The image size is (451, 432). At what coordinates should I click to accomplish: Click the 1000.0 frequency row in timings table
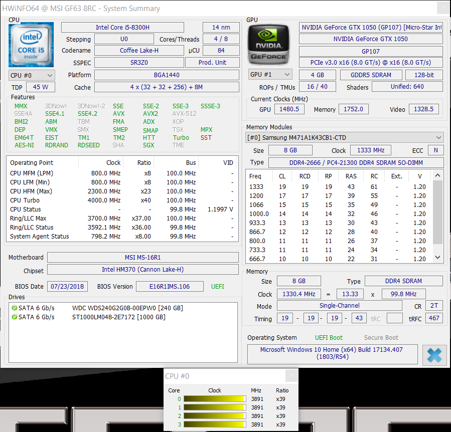(339, 214)
